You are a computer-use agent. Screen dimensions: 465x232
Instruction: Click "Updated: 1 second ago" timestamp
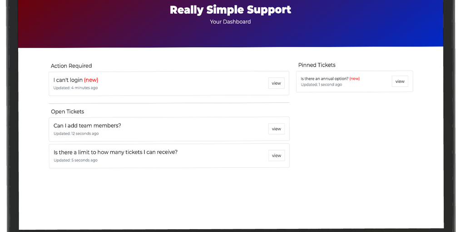coord(321,85)
